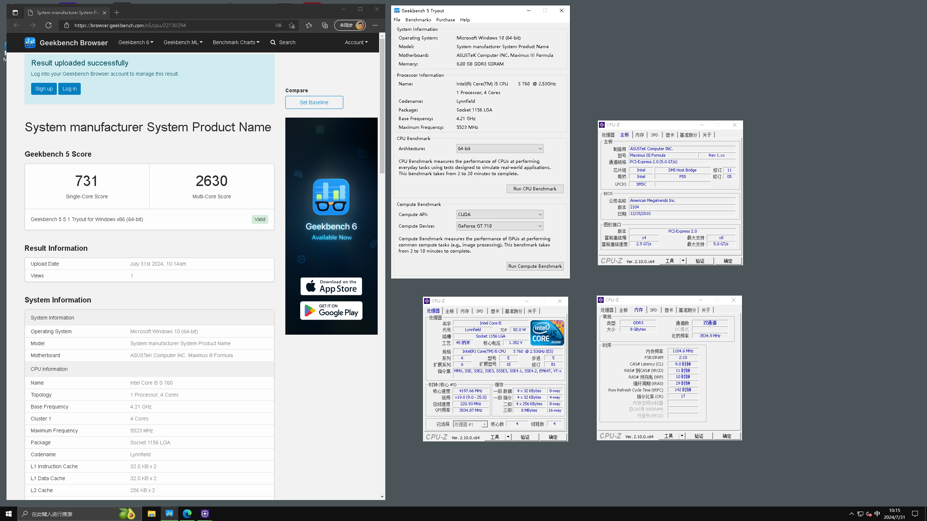The image size is (927, 521).
Task: Open the Help menu in Geekbench 5
Action: click(x=465, y=20)
